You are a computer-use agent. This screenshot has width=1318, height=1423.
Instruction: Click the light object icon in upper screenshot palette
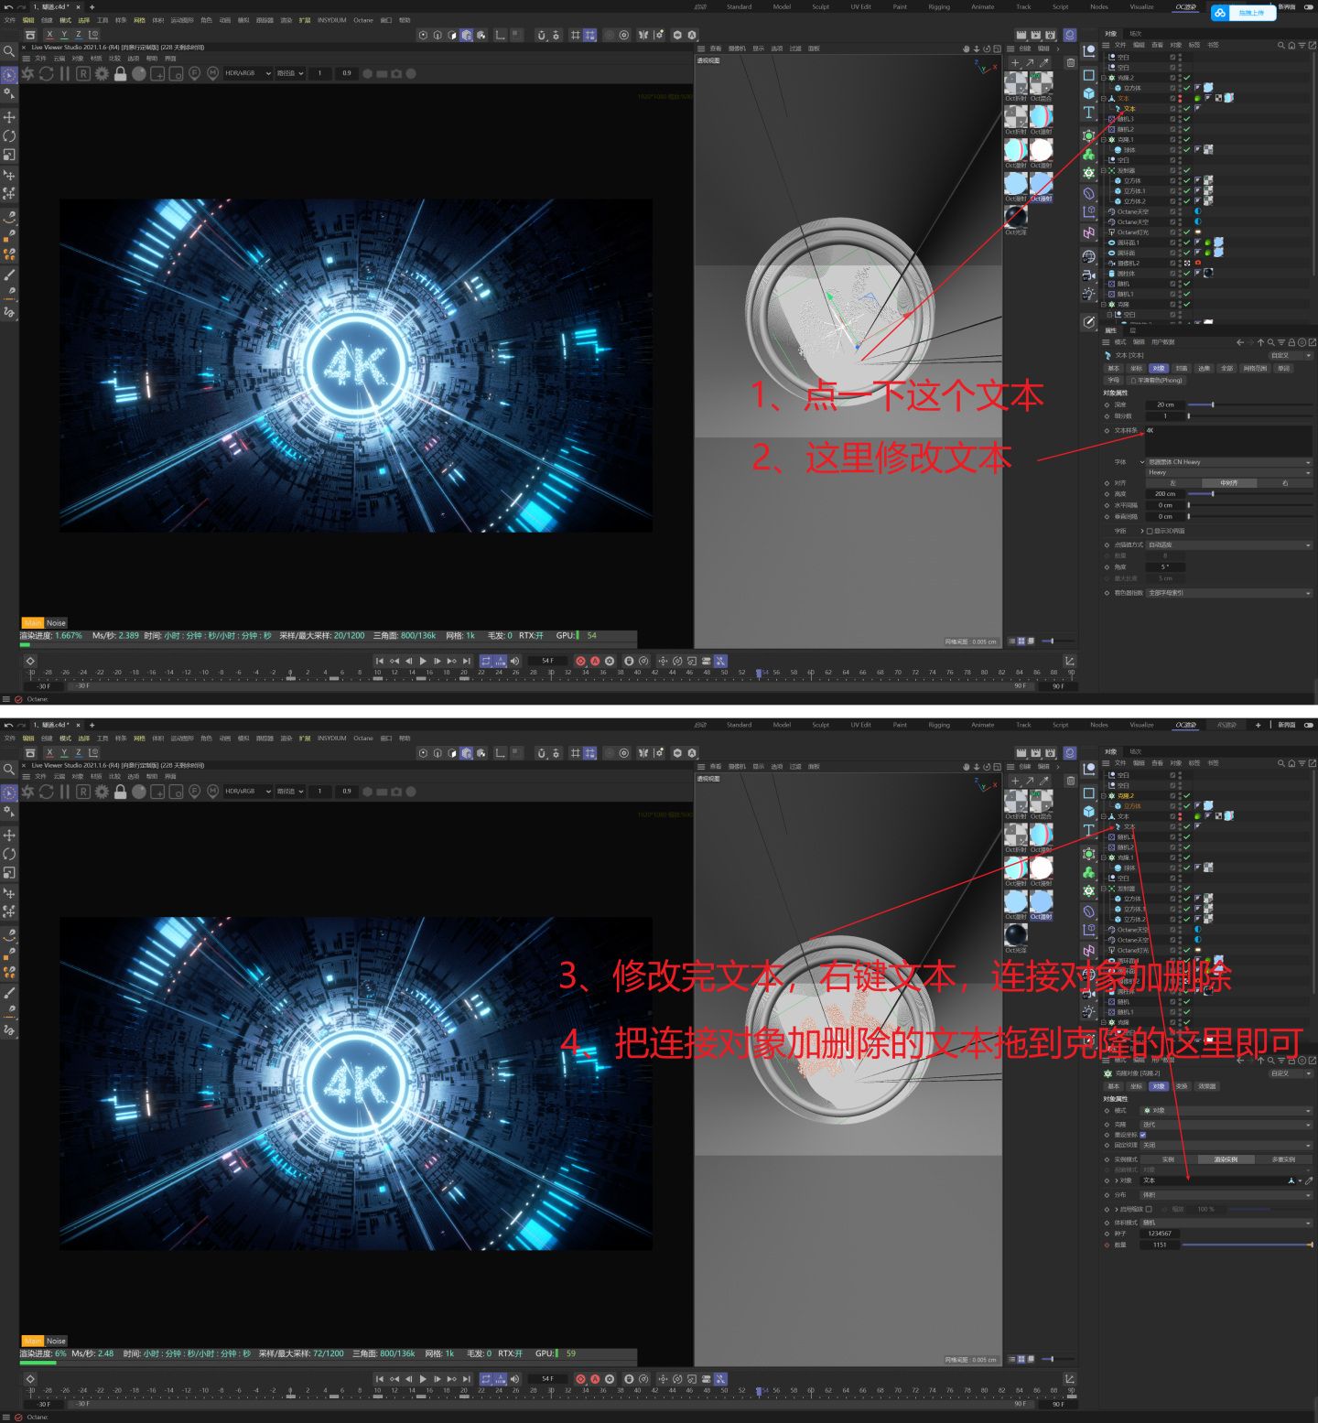click(x=1088, y=294)
